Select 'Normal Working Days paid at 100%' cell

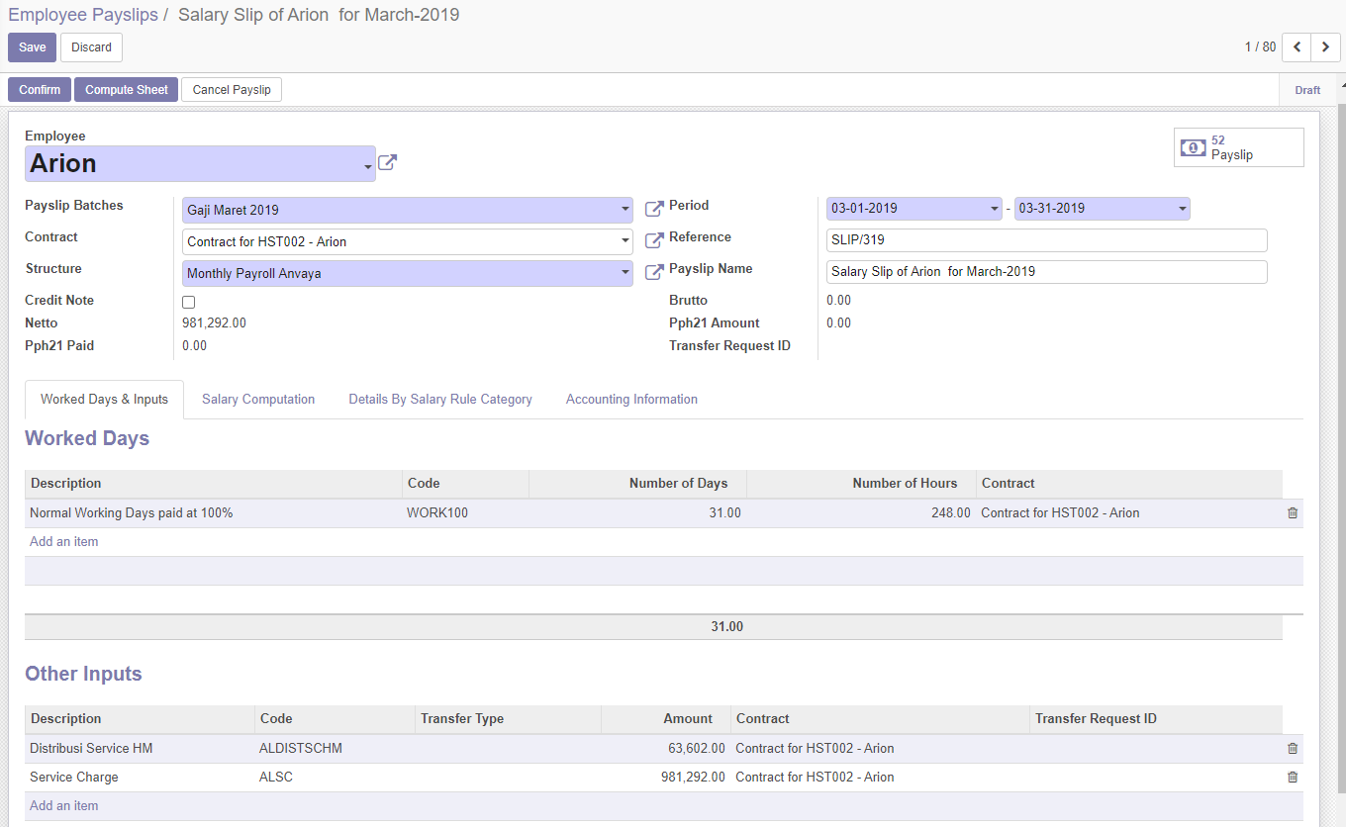(213, 513)
